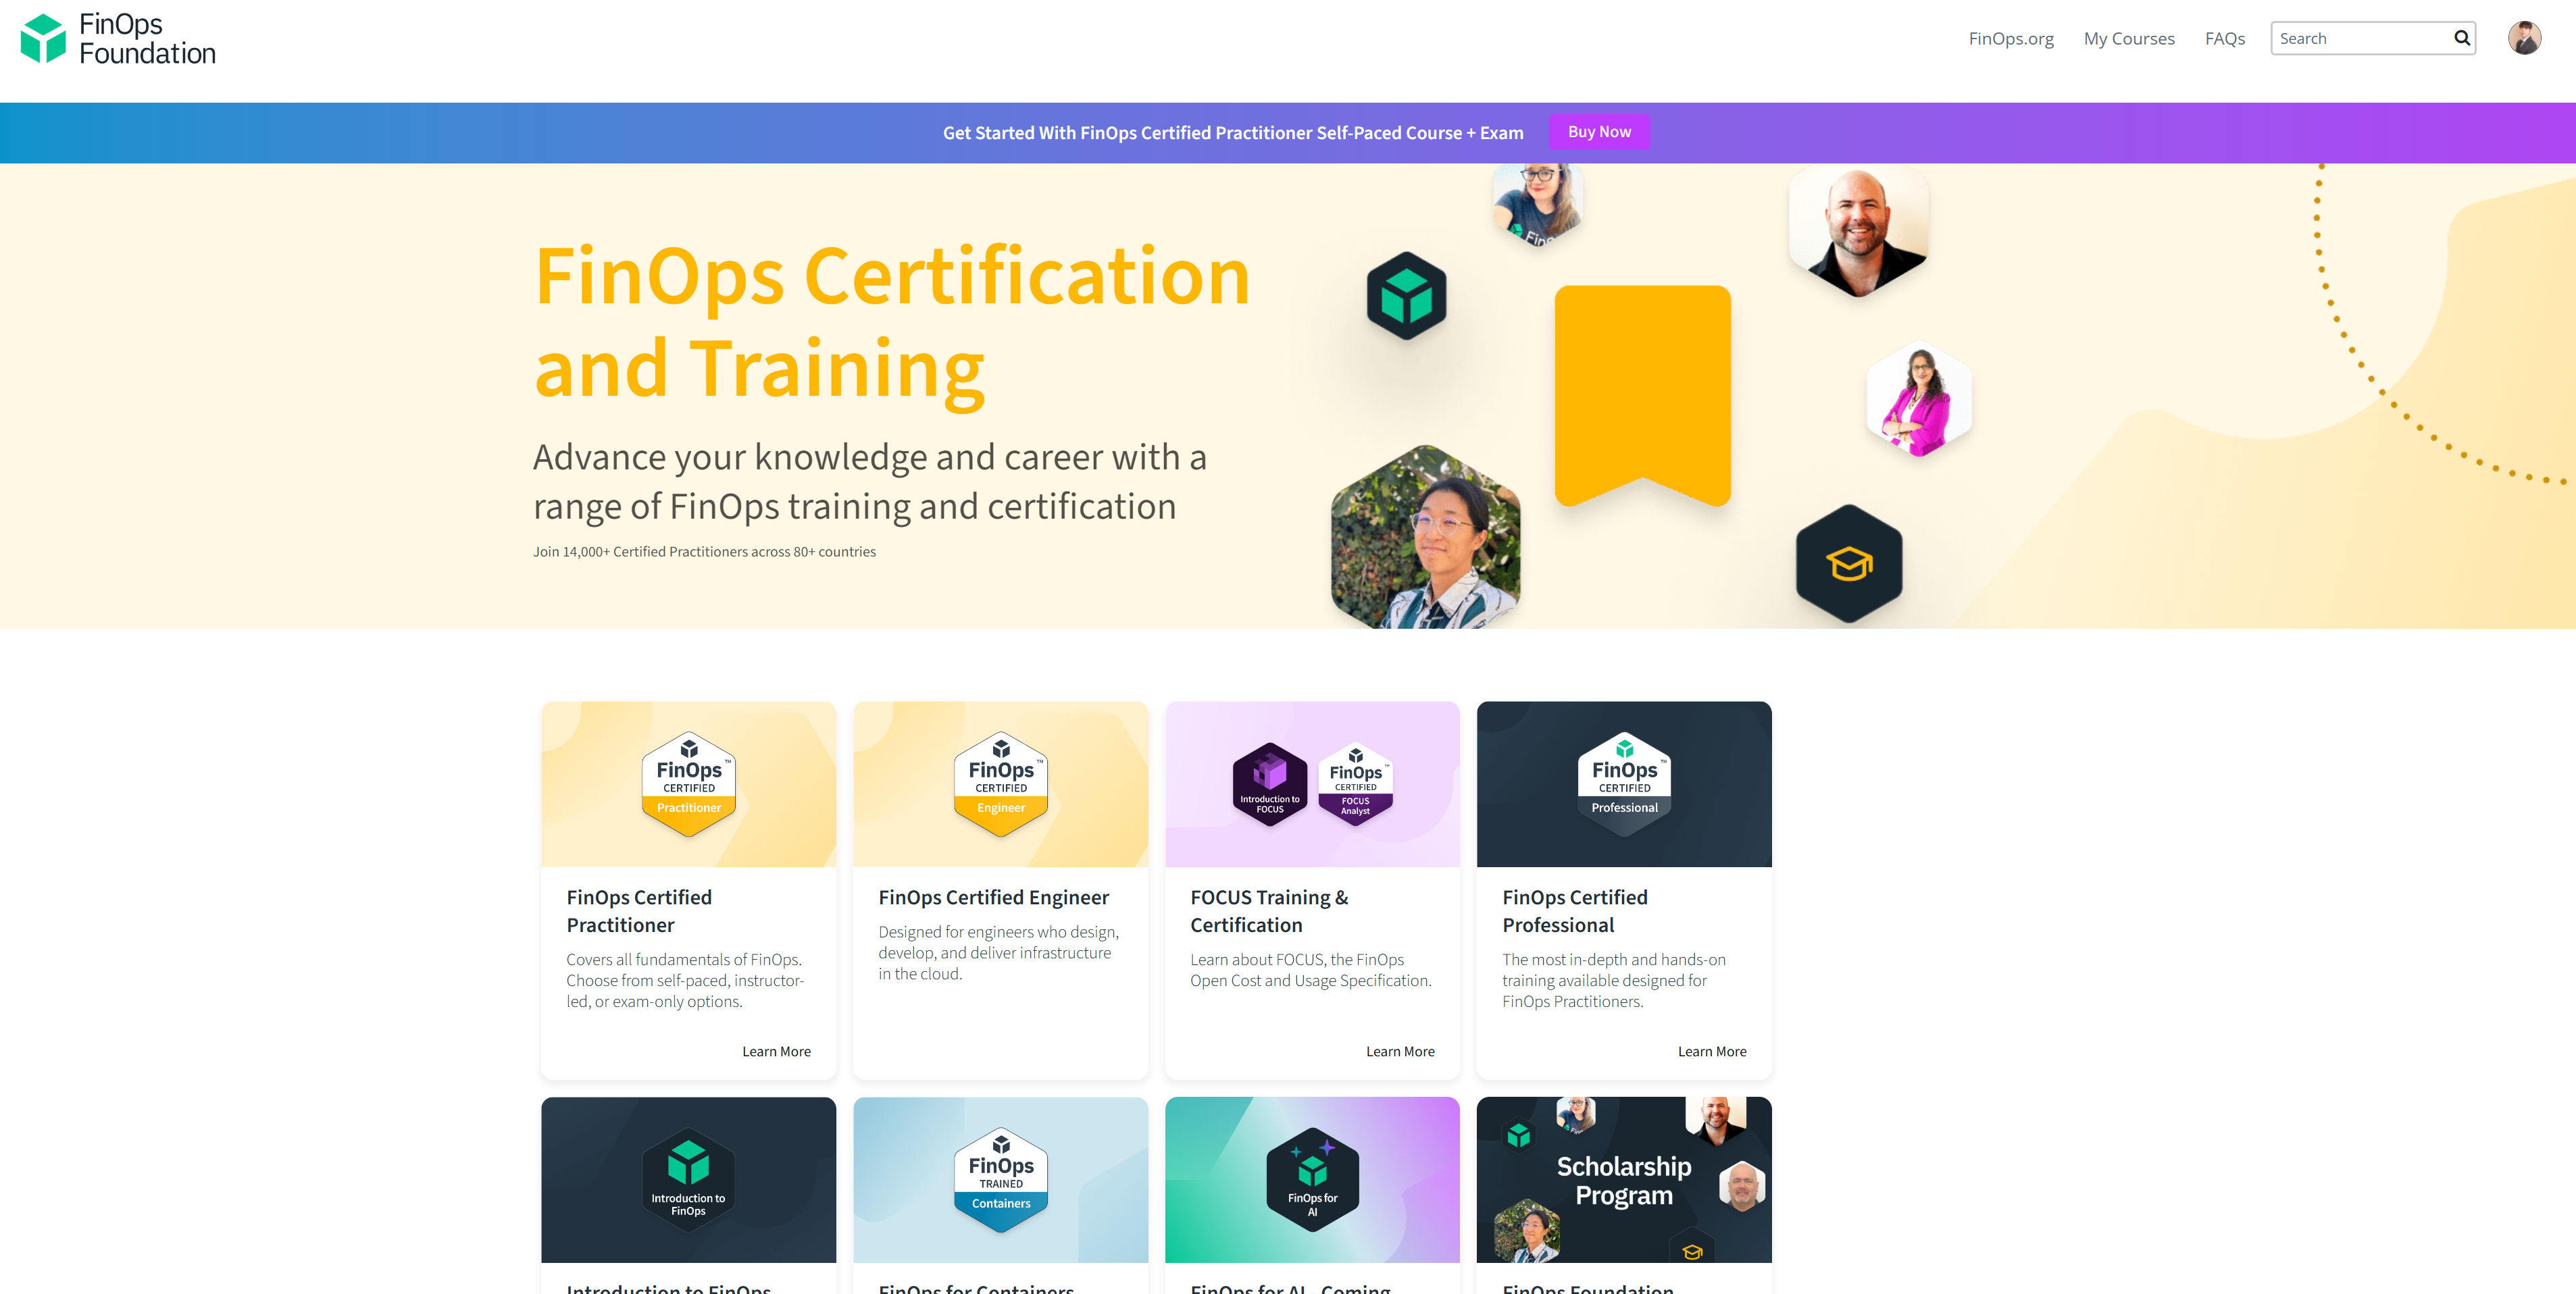
Task: Click Learn More under Certified Professional
Action: 1711,1051
